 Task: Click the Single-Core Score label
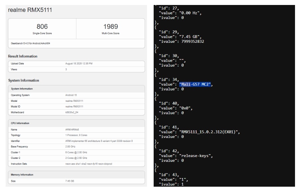pyautogui.click(x=42, y=33)
